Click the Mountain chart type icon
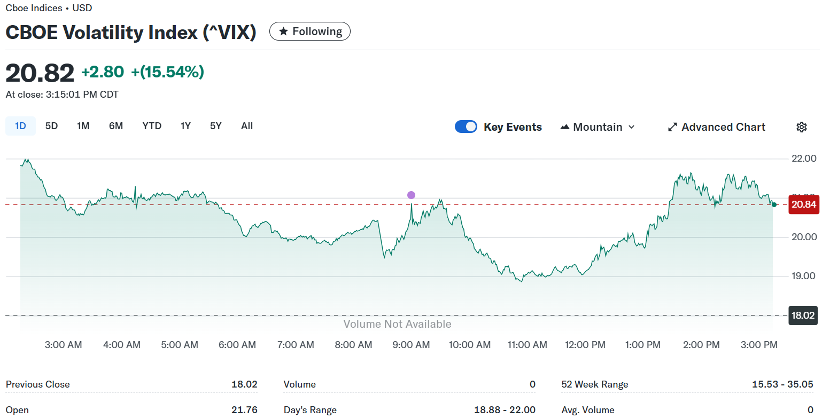 pos(565,127)
